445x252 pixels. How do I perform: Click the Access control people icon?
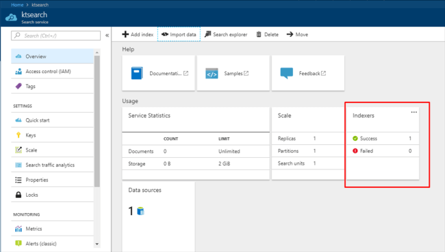coord(18,71)
